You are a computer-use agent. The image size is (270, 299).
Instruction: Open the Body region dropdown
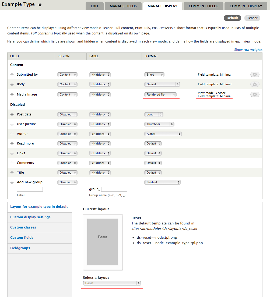[67, 85]
